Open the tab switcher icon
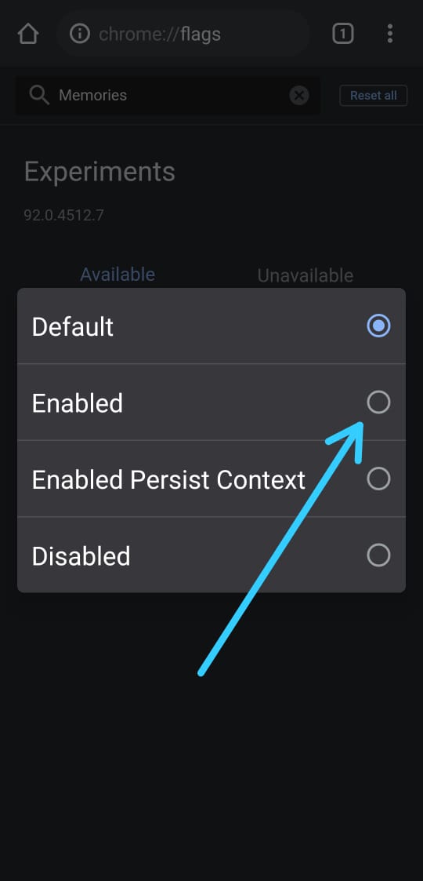423x881 pixels. click(x=343, y=34)
